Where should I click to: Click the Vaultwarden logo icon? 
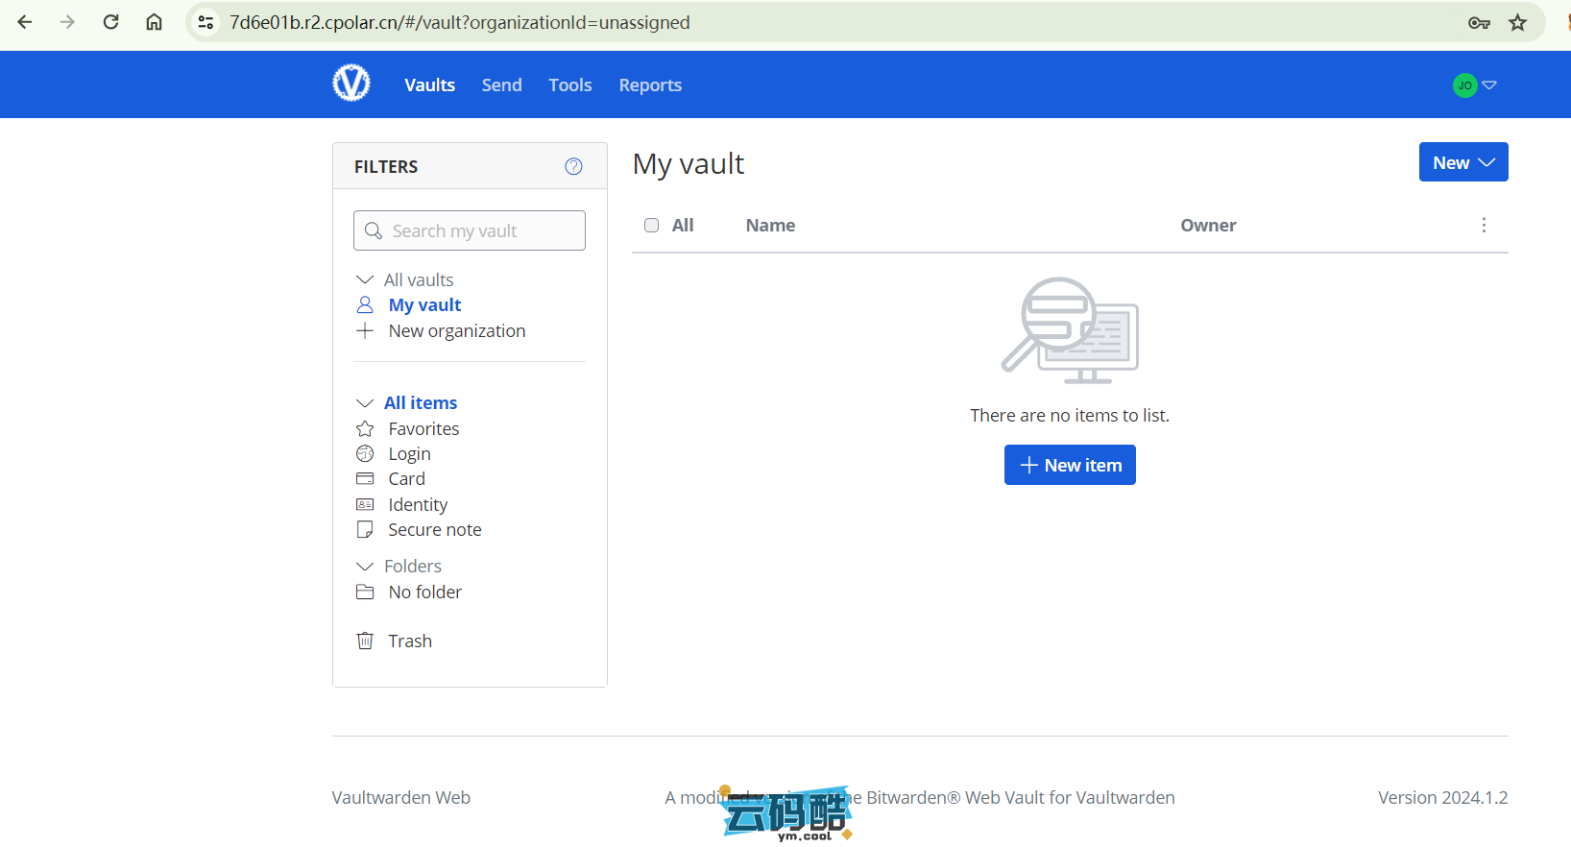(351, 84)
